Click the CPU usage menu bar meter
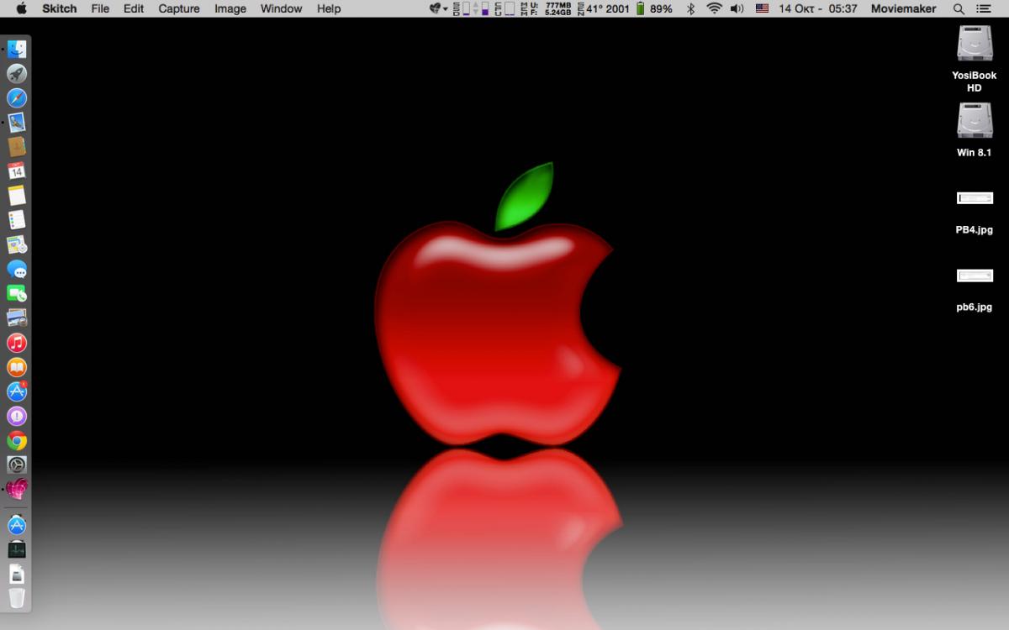Image resolution: width=1009 pixels, height=630 pixels. click(x=504, y=8)
